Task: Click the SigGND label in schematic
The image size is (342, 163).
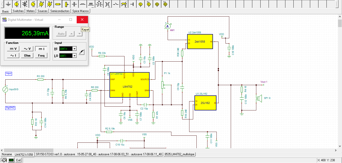Action: [x=10, y=108]
